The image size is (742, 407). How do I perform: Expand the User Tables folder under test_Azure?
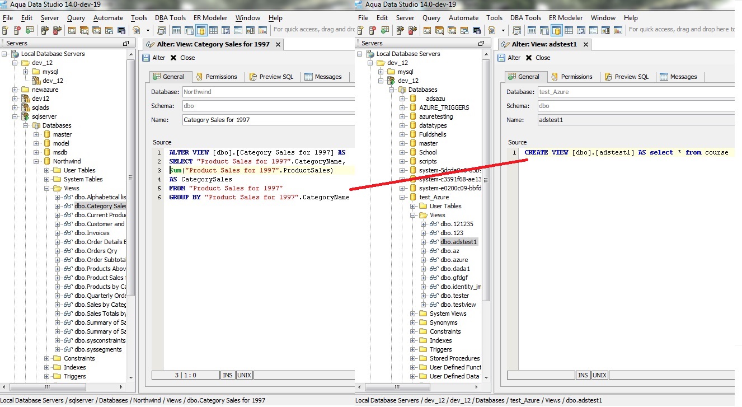click(x=413, y=206)
